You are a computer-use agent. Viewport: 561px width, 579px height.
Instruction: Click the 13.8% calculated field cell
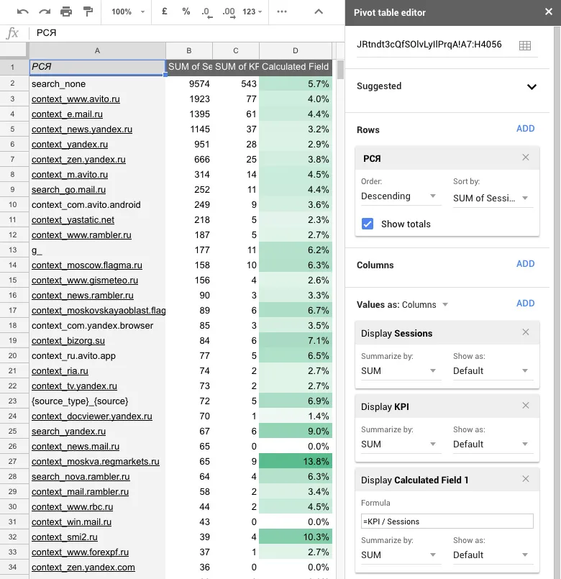point(296,461)
